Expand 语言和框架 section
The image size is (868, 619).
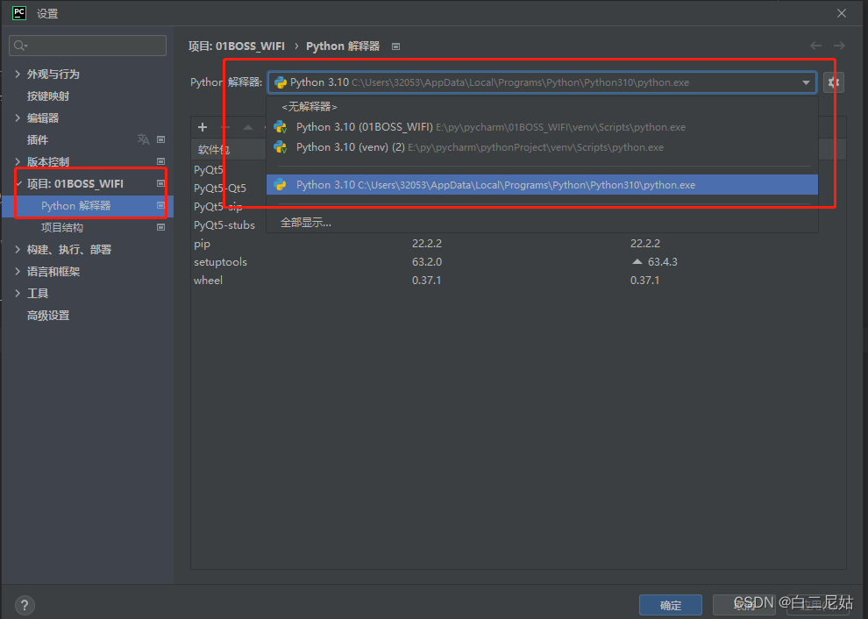click(x=18, y=271)
